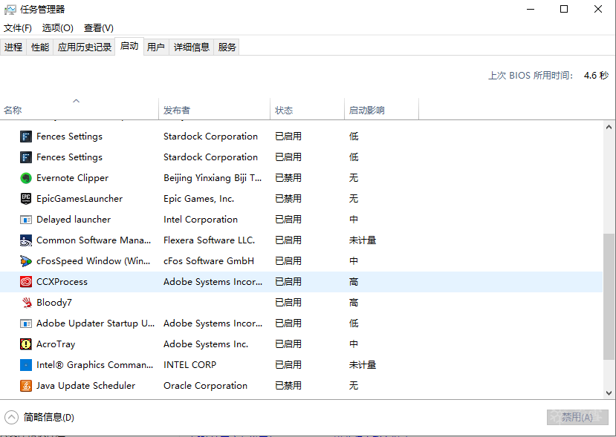Click the Delayed launcher icon

[25, 220]
